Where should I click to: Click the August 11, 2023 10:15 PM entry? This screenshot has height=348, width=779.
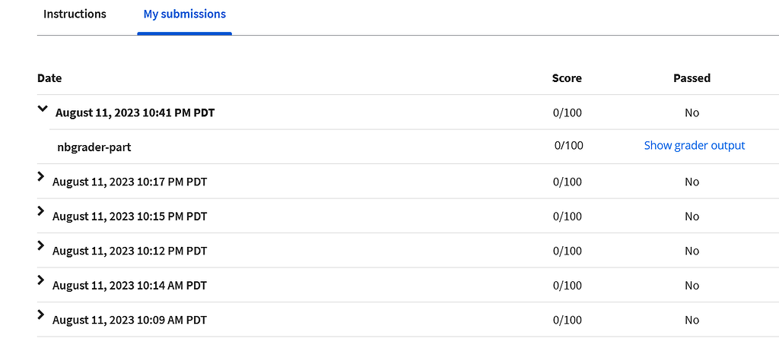pos(129,217)
